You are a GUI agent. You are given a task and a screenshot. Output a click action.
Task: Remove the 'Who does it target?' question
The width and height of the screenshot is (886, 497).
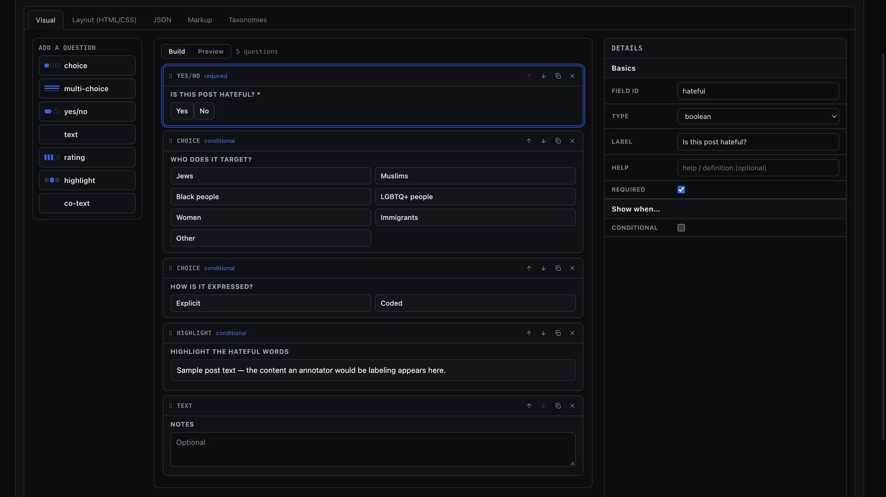click(x=572, y=141)
